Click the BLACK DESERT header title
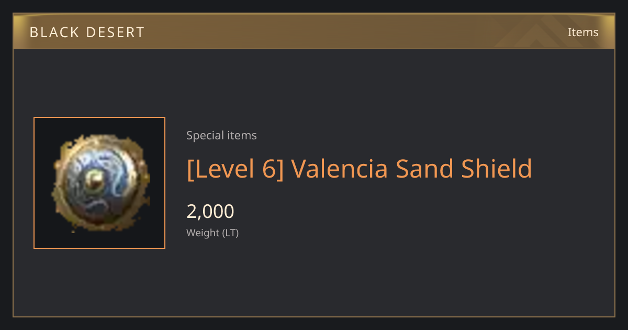Image resolution: width=628 pixels, height=330 pixels. 87,32
